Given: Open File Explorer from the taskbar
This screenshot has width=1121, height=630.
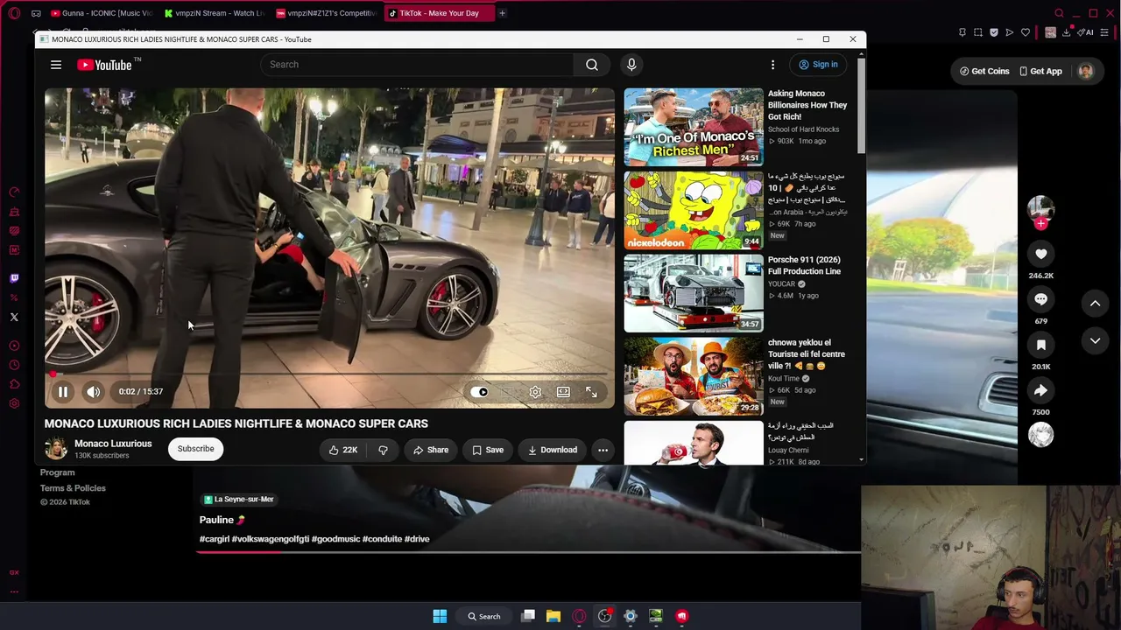Looking at the screenshot, I should (x=553, y=616).
